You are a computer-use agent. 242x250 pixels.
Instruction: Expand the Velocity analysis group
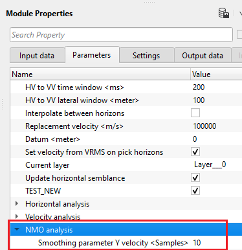tap(17, 216)
